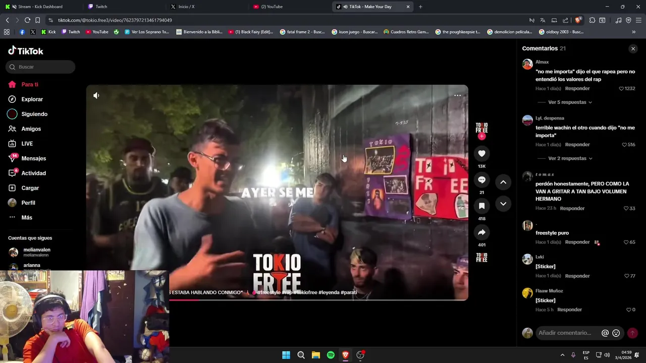Open the Brave Shields lion icon
This screenshot has height=363, width=646.
[578, 20]
